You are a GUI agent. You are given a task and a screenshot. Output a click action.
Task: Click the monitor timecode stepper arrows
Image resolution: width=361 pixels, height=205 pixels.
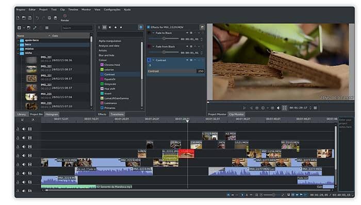click(310, 108)
